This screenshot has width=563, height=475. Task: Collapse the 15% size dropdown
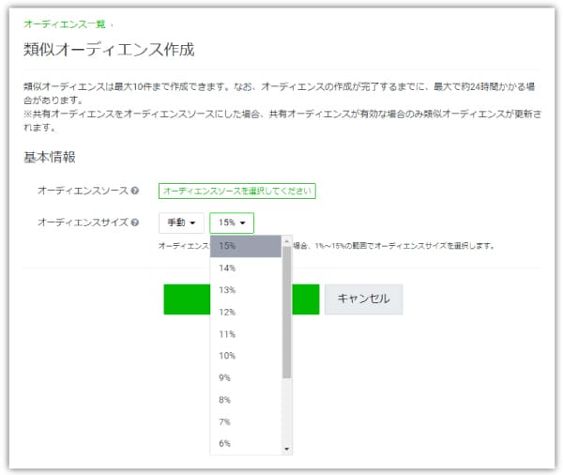coord(232,222)
